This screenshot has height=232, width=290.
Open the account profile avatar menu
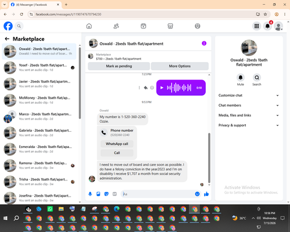click(278, 26)
